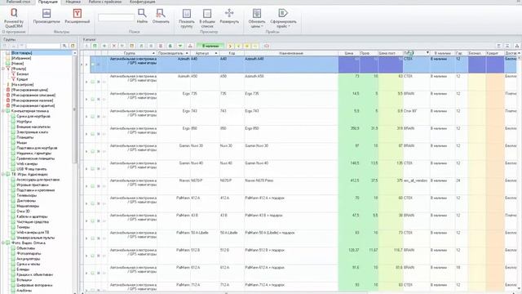
Task: Select the PalMann 50 A (Libelle) name cell
Action: (291, 238)
